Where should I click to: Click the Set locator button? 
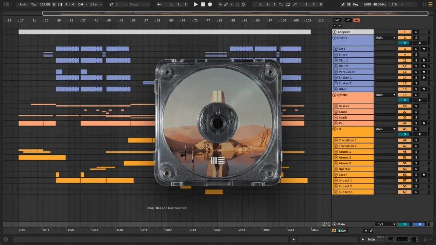[337, 20]
